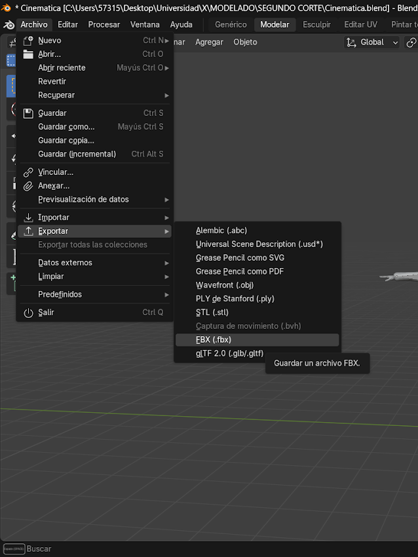Expand the Importar submenu
Viewport: 418px width, 557px height.
pyautogui.click(x=95, y=218)
